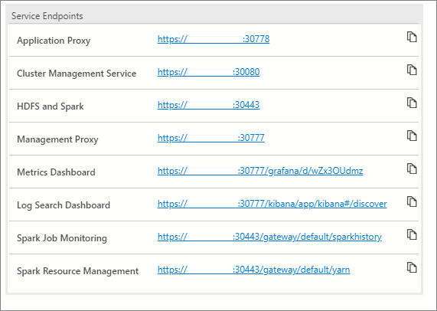Viewport: 437px width, 311px height.
Task: Copy the Cluster Management Service endpoint
Action: [x=412, y=70]
